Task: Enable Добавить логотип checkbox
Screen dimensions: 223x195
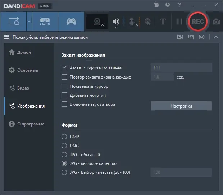Action: [64, 95]
